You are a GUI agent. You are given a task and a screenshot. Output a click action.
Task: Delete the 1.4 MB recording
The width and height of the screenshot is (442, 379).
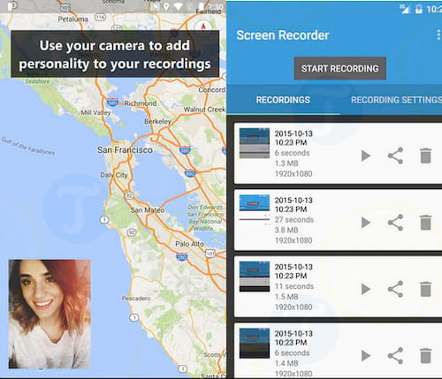point(425,356)
